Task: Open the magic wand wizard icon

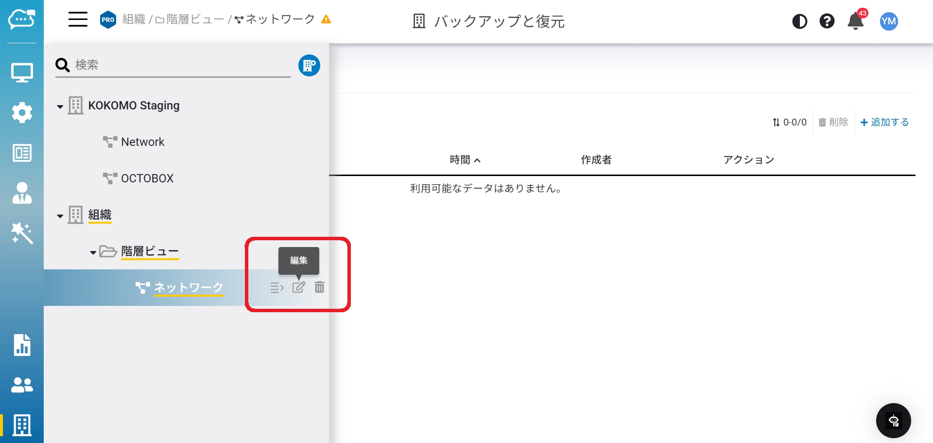Action: pyautogui.click(x=22, y=233)
